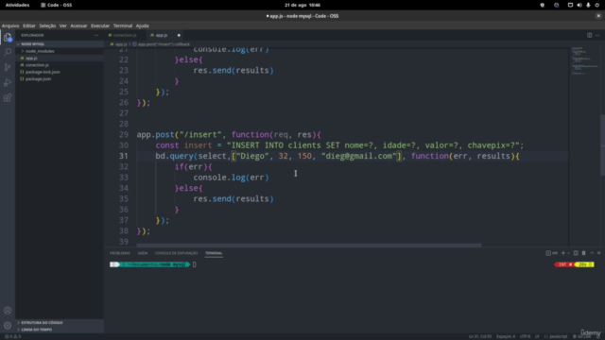Screen dimensions: 605x340
Task: Open the Editar menu
Action: 29,25
